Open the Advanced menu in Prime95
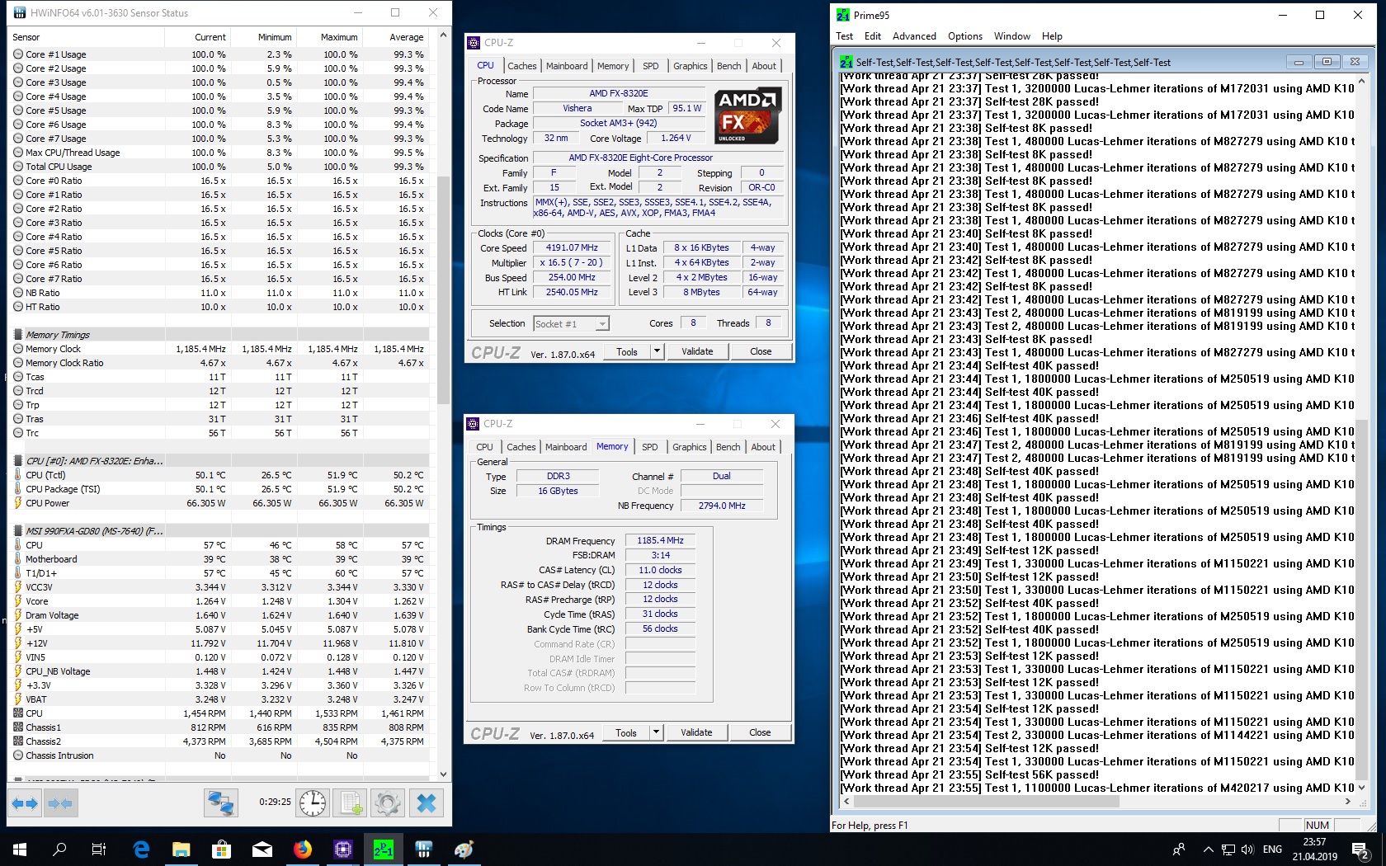This screenshot has height=866, width=1386. 913,36
